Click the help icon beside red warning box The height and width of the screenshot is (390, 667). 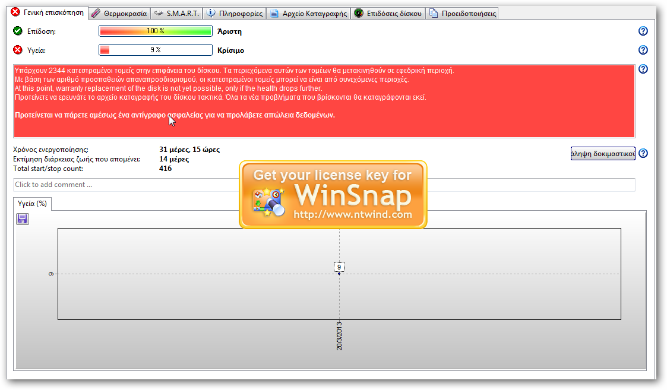point(643,69)
